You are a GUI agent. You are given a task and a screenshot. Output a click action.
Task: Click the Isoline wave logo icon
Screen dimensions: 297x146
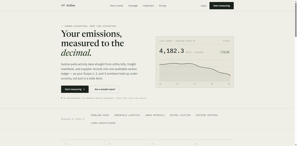tap(63, 5)
